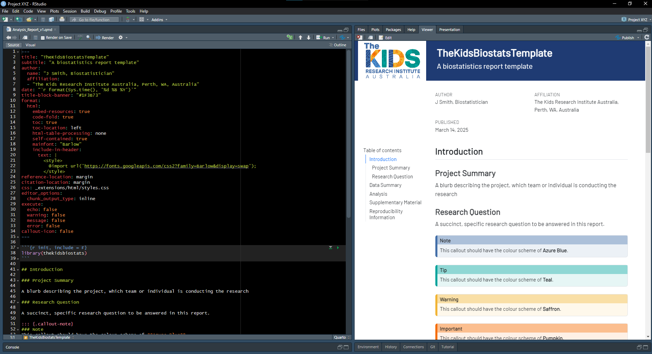Image resolution: width=652 pixels, height=354 pixels.
Task: Open the Project XYZ project menu
Action: coord(636,19)
